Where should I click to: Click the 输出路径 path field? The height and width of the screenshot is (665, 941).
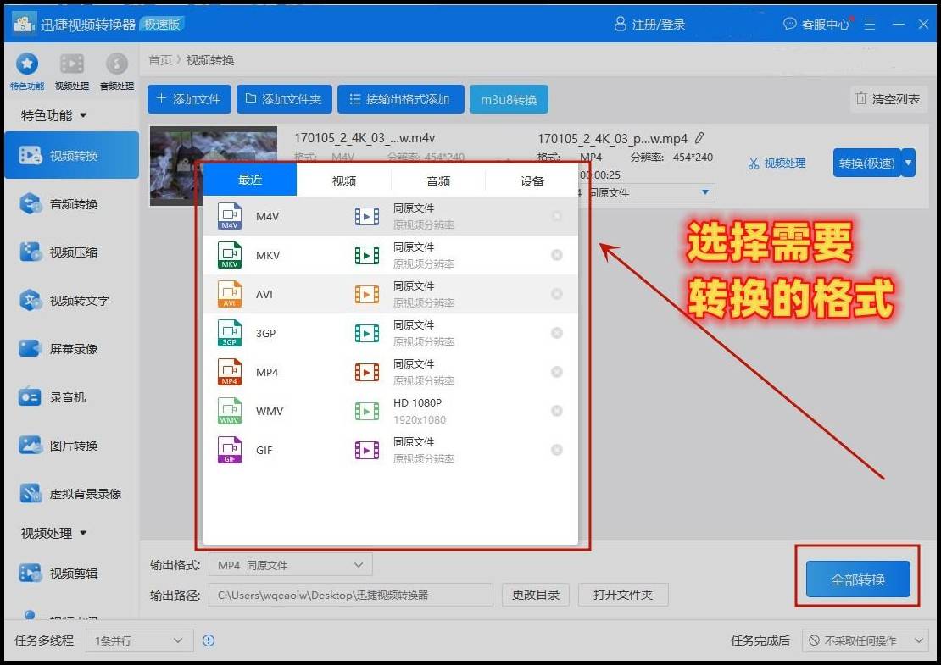(x=350, y=595)
